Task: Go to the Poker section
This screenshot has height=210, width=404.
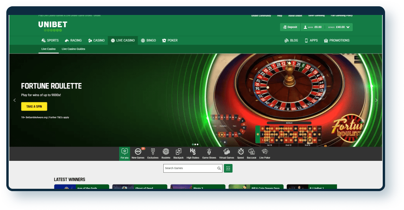Action: (170, 41)
